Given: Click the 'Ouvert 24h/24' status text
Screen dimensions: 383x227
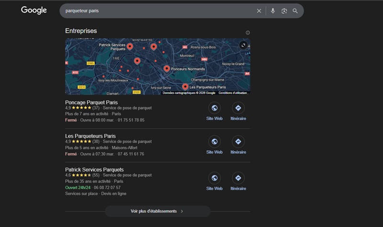Looking at the screenshot, I should tap(78, 187).
